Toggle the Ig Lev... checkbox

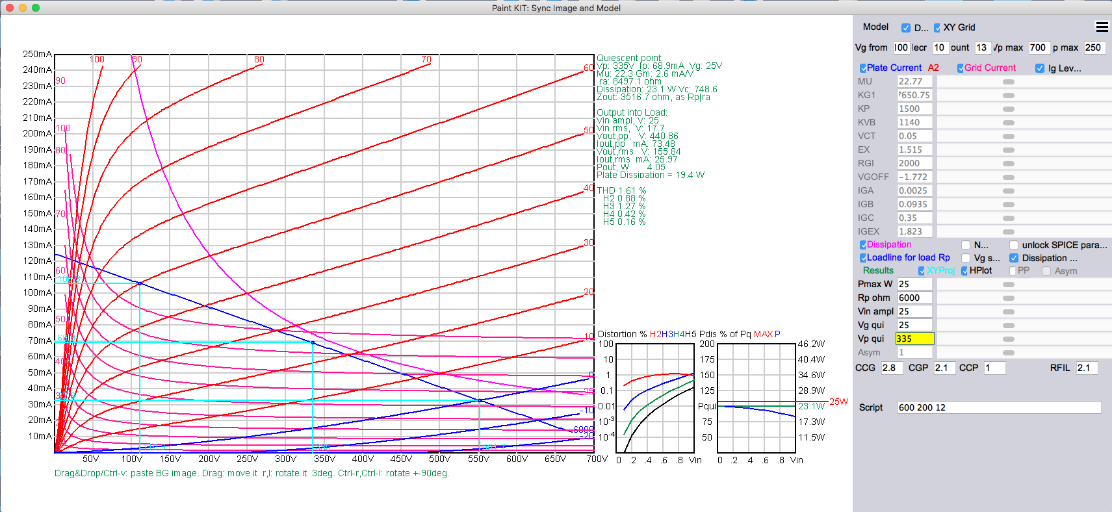[x=1040, y=68]
